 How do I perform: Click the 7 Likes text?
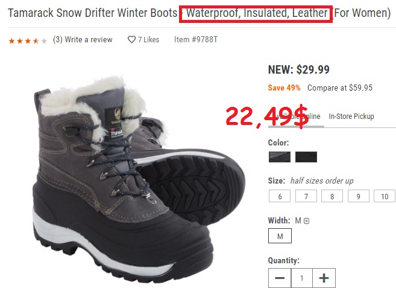(148, 39)
